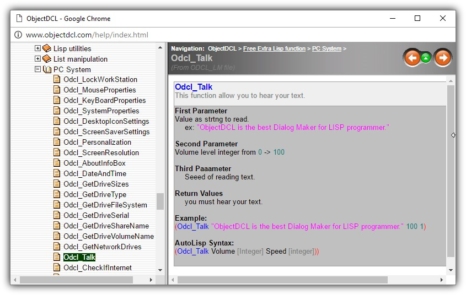Open the Odcl_GetDriveVolumeName topic
The height and width of the screenshot is (295, 466).
[109, 236]
